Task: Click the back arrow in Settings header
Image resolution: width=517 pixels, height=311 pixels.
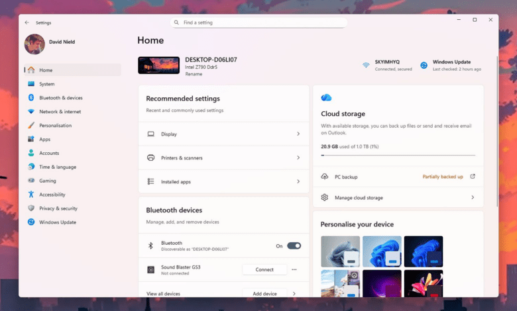Action: [27, 22]
